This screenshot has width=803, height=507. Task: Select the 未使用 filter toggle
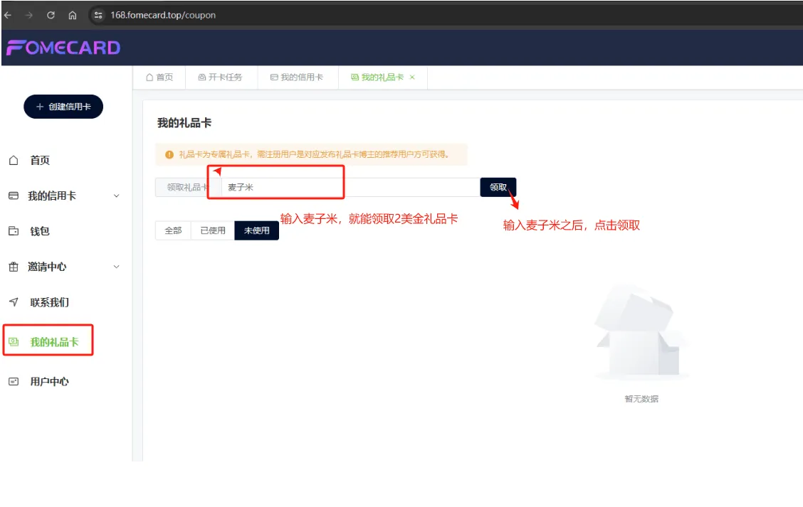[256, 230]
